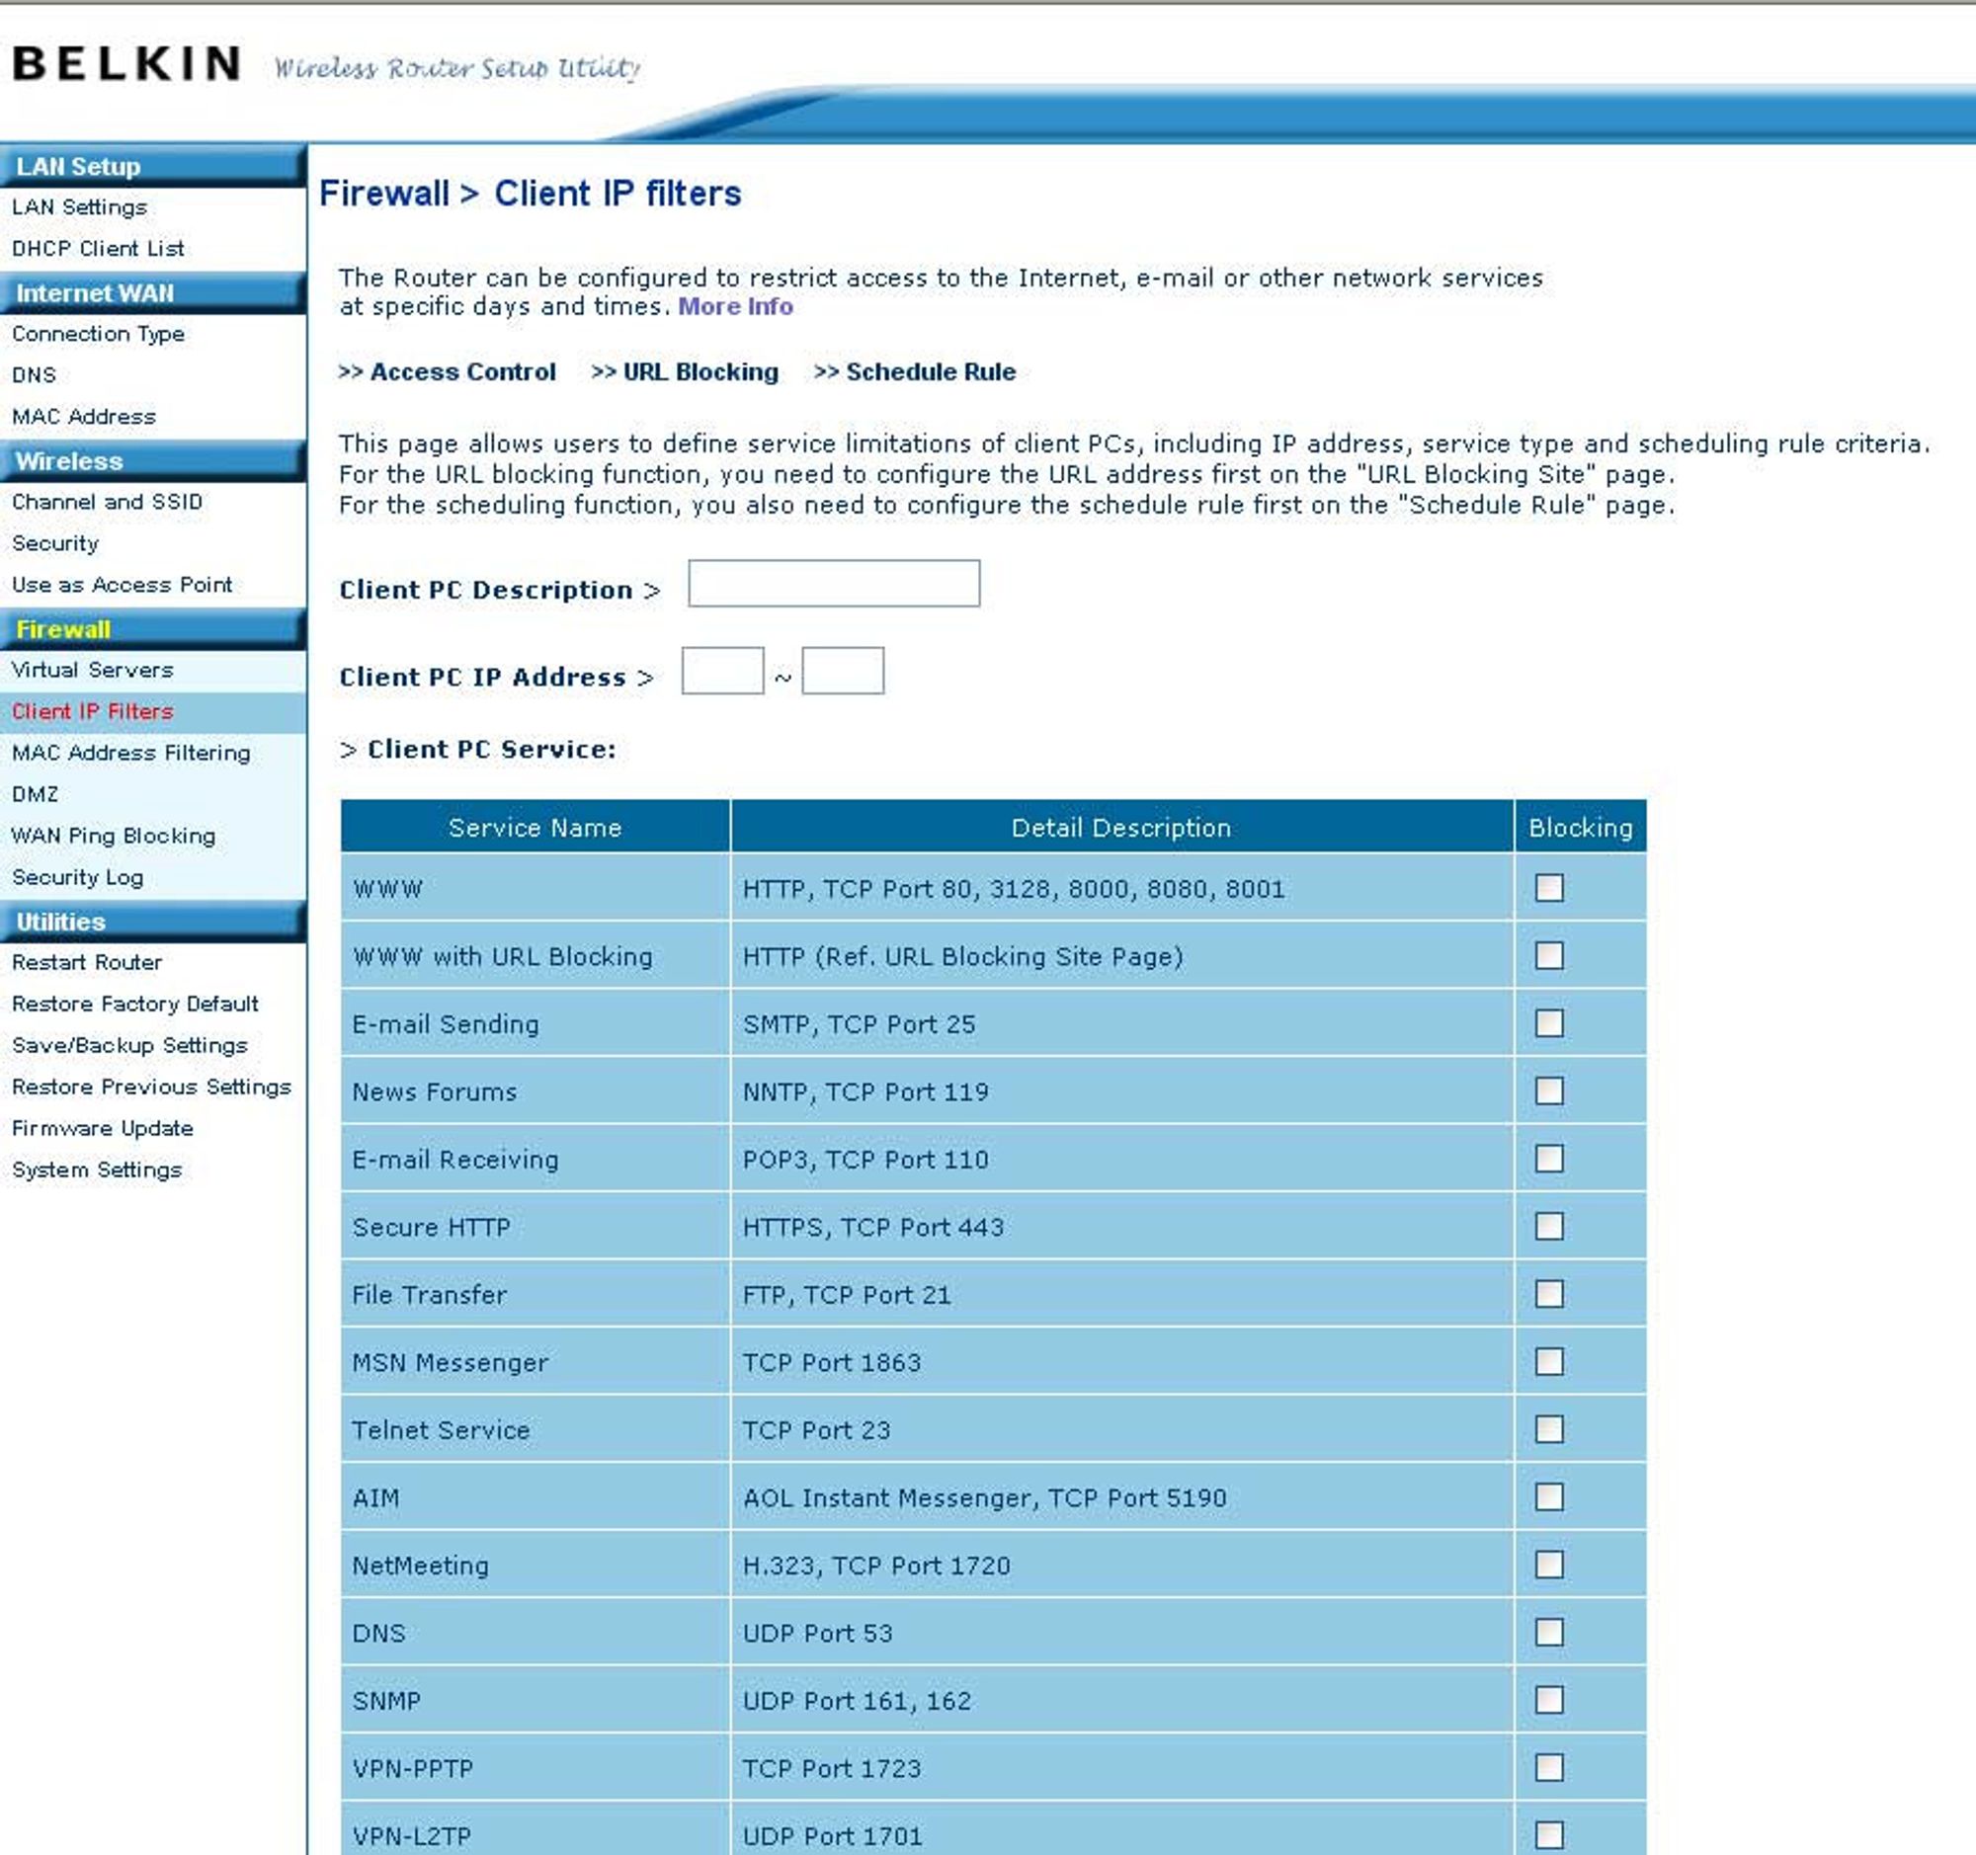This screenshot has width=1976, height=1855.
Task: Open the More Info link
Action: point(734,306)
